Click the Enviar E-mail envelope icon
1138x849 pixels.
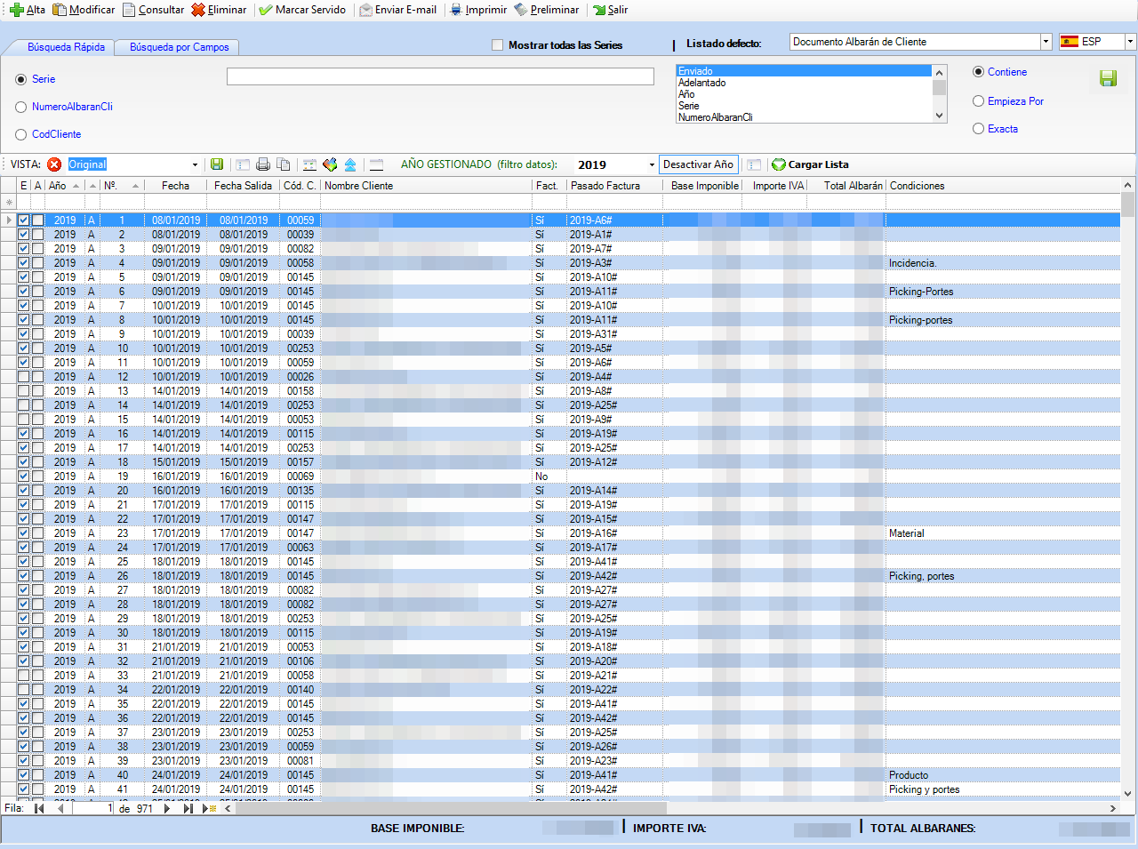(x=366, y=10)
